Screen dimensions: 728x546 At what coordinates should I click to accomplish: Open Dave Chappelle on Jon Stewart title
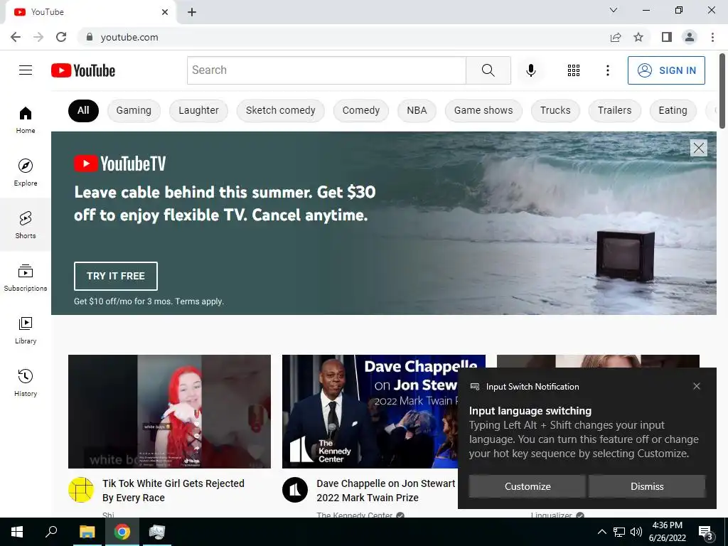[386, 491]
